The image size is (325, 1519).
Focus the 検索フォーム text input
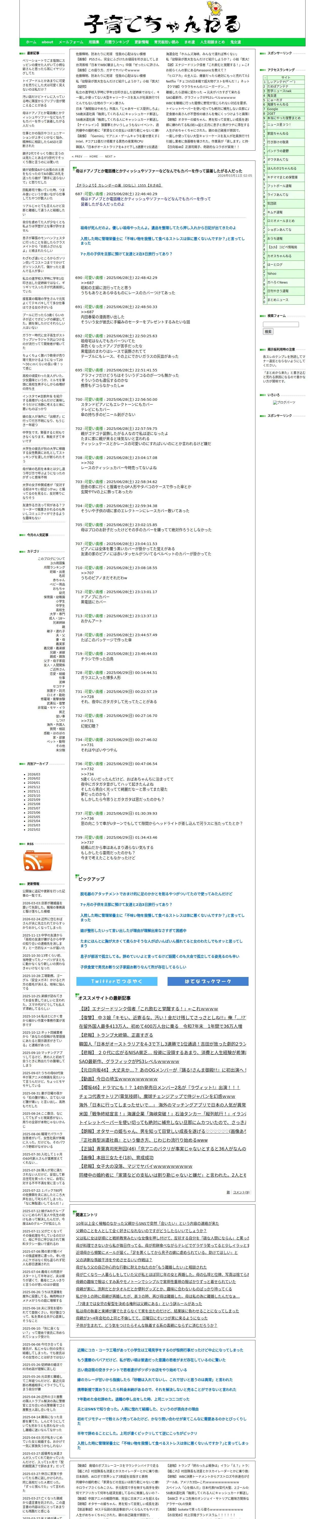[281, 324]
